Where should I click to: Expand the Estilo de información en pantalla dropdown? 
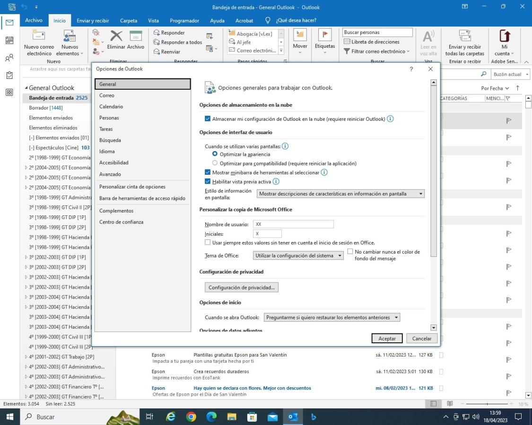[340, 194]
